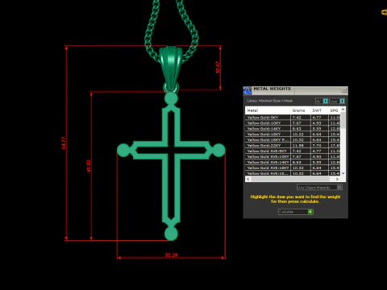Click the right ball tip of cross
This screenshot has width=387, height=290.
point(218,150)
